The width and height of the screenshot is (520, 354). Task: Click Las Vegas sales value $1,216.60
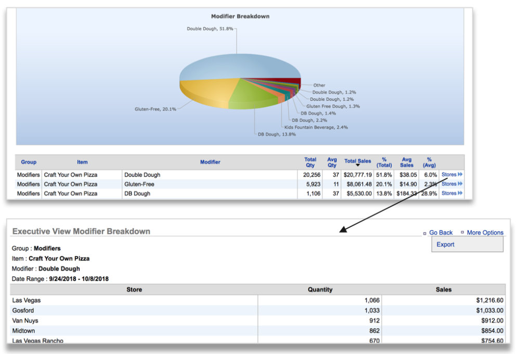pos(490,300)
